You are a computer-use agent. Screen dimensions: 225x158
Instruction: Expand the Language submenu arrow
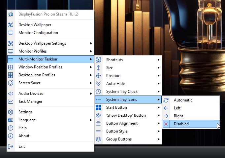[x=91, y=120]
